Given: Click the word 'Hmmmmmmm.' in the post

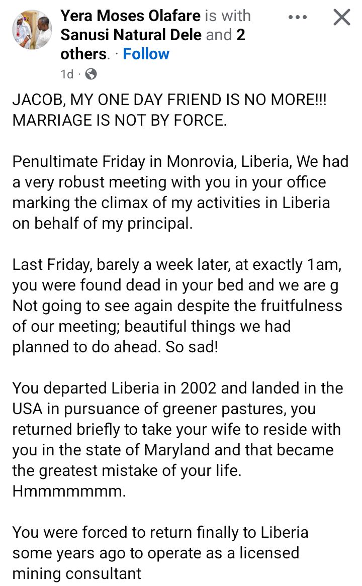Looking at the screenshot, I should [69, 491].
